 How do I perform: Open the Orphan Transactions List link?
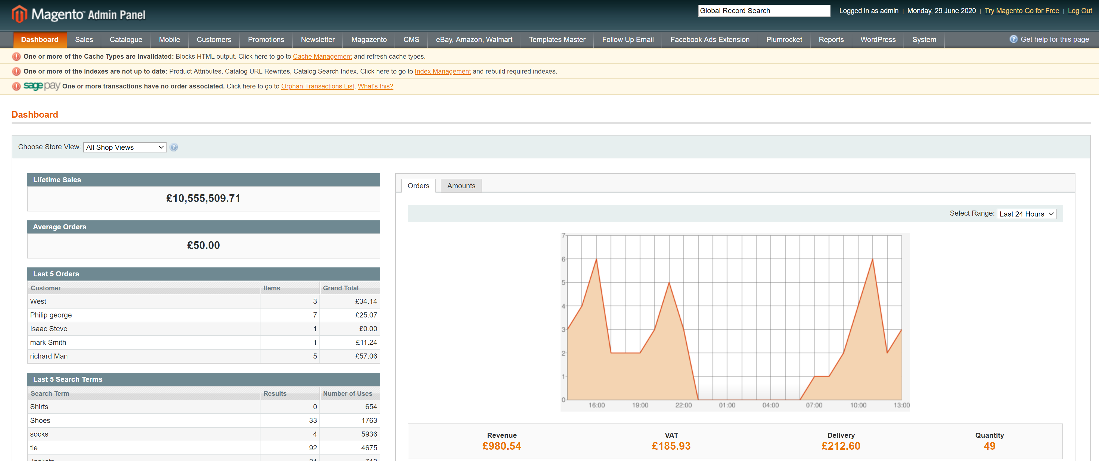[317, 86]
